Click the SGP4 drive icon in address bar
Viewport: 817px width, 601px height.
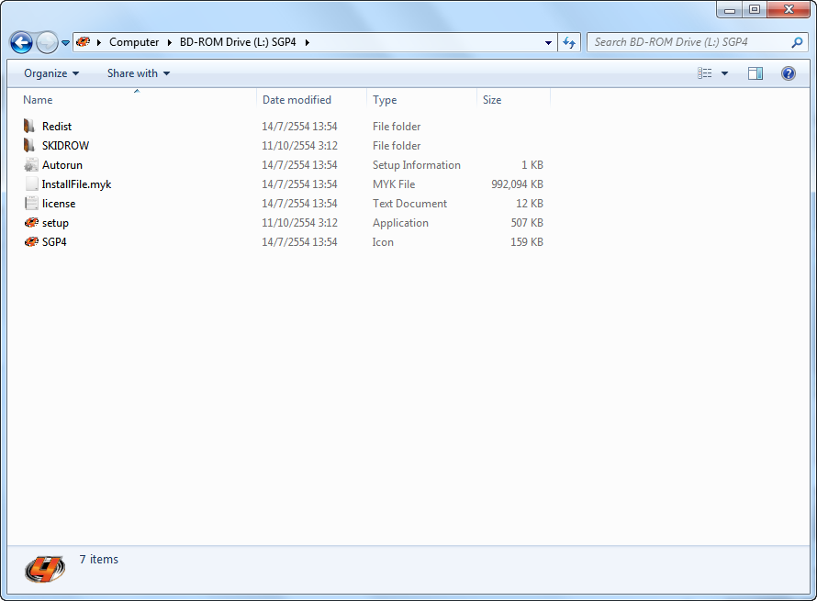pyautogui.click(x=84, y=41)
